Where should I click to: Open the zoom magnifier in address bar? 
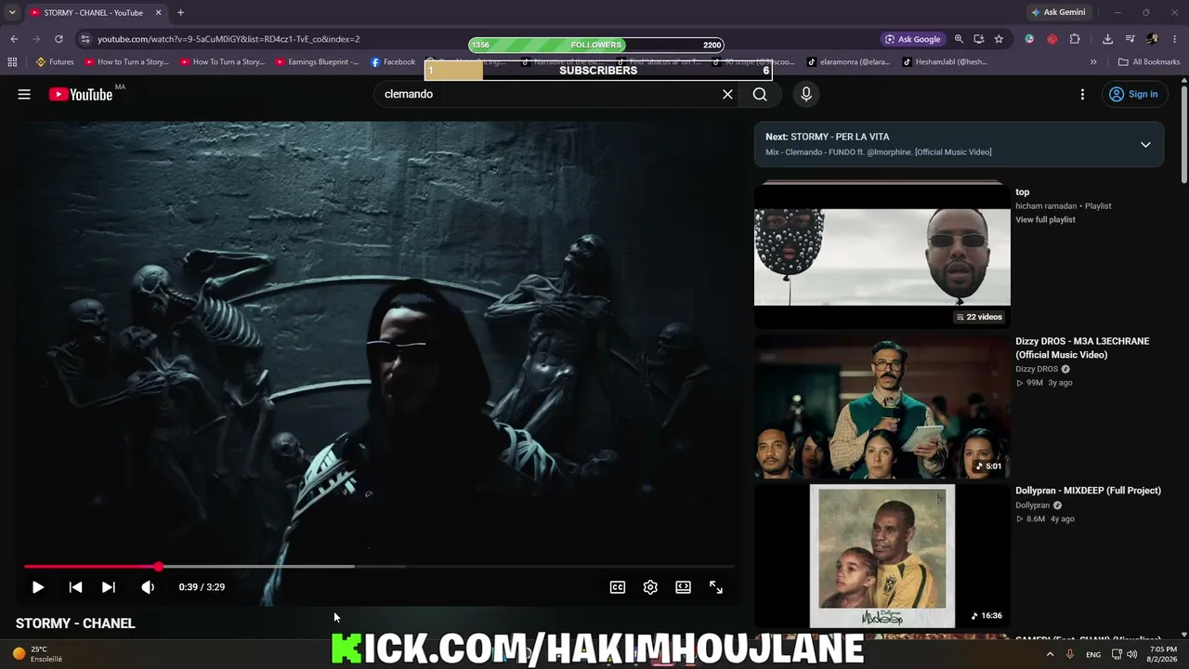pos(959,39)
